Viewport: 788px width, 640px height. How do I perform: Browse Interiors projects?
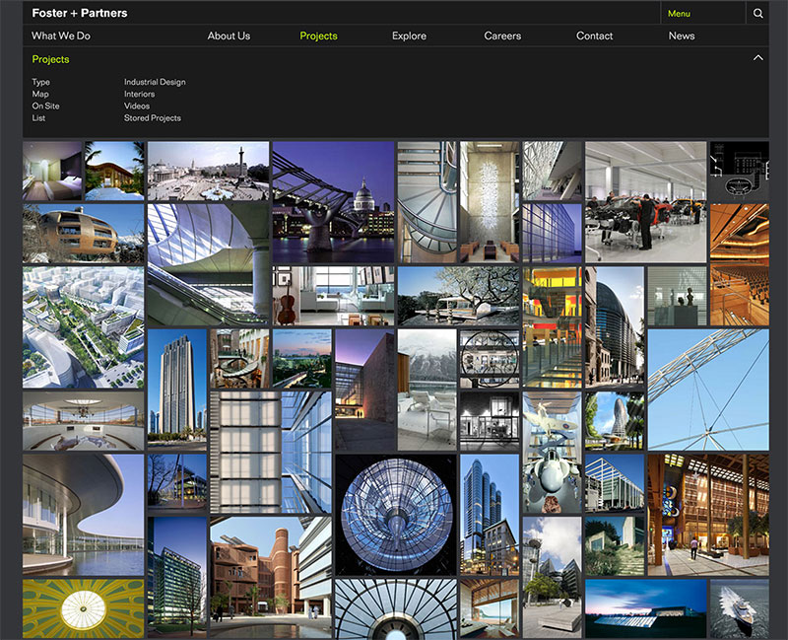[139, 94]
